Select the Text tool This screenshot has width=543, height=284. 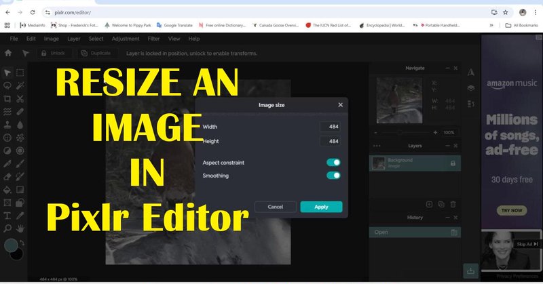(7, 216)
